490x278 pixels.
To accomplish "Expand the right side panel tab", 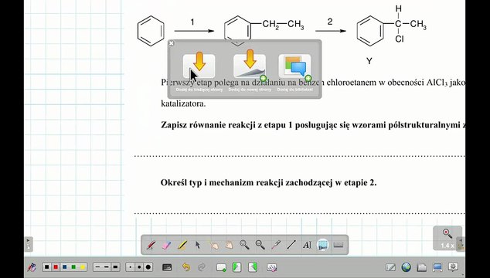I will (x=461, y=244).
